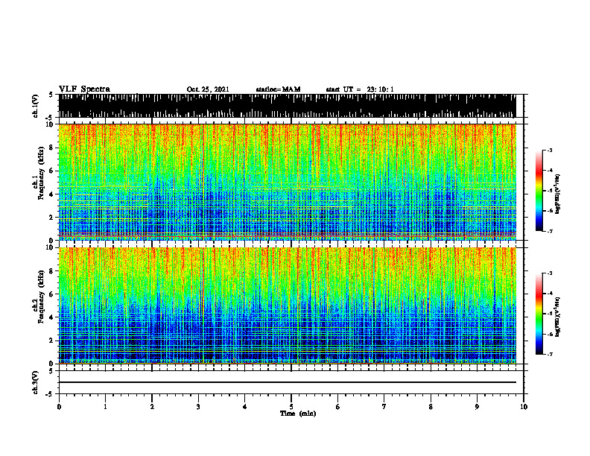The height and width of the screenshot is (456, 590).
Task: Click the 'start UT = 23:10:1' text
Action: 360,89
